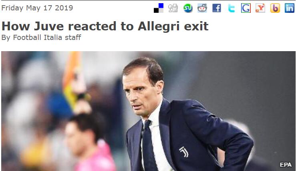Image resolution: width=296 pixels, height=171 pixels.
Task: Click Juventus logo on Allegri's jacket
Action: (184, 152)
